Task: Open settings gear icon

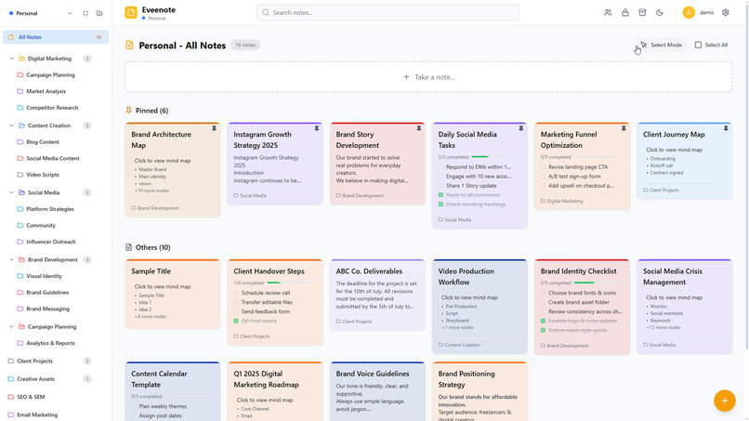Action: pyautogui.click(x=725, y=13)
